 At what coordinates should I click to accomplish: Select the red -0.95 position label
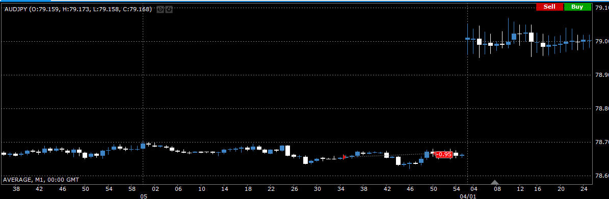444,154
